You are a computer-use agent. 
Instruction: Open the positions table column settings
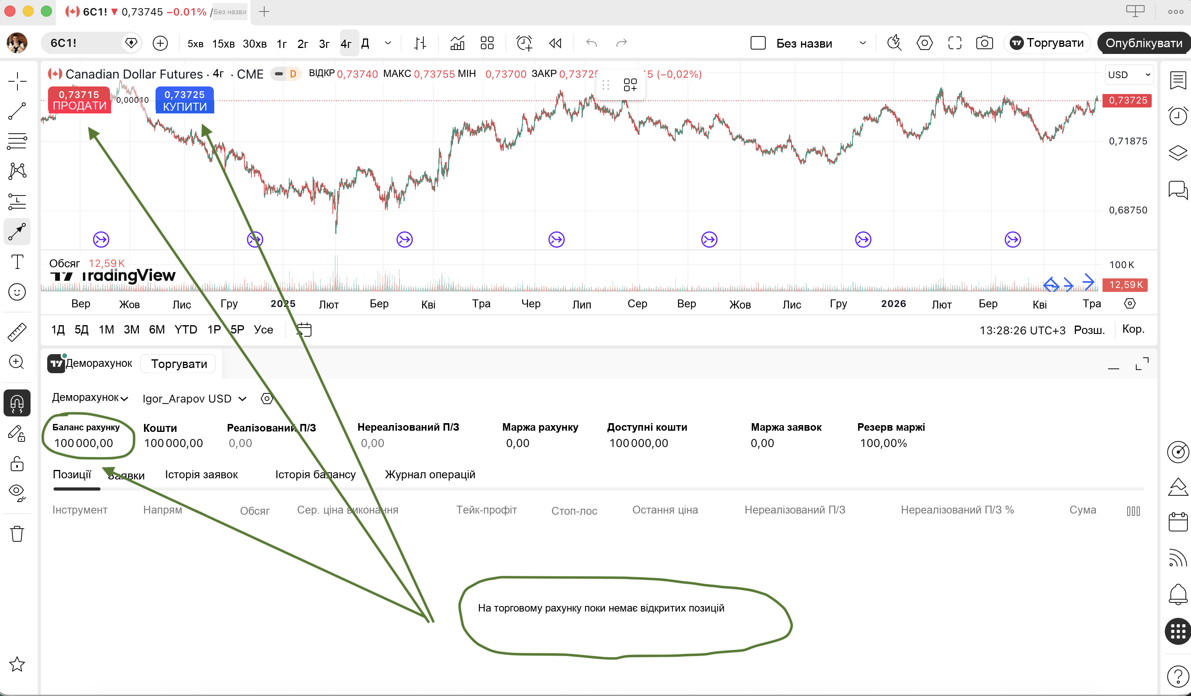(x=1133, y=511)
